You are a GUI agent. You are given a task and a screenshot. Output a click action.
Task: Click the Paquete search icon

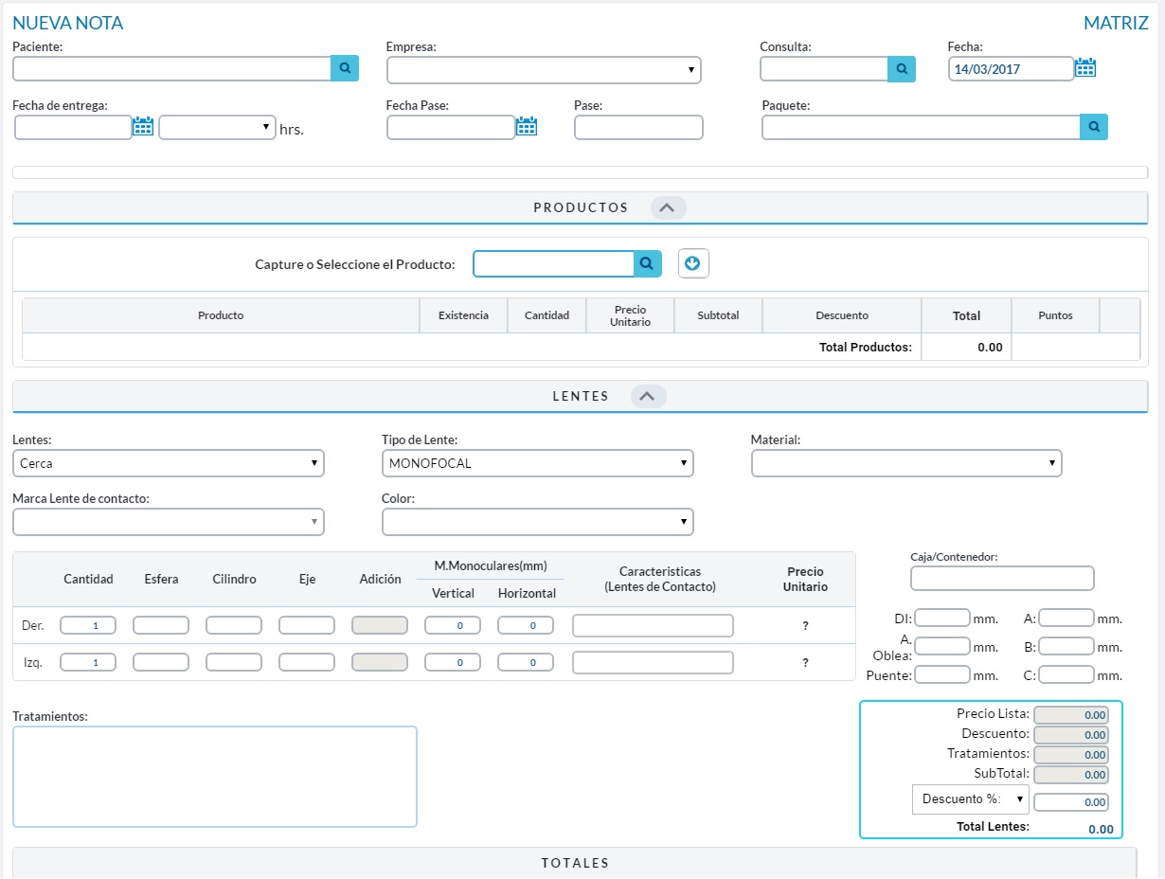pyautogui.click(x=1093, y=127)
